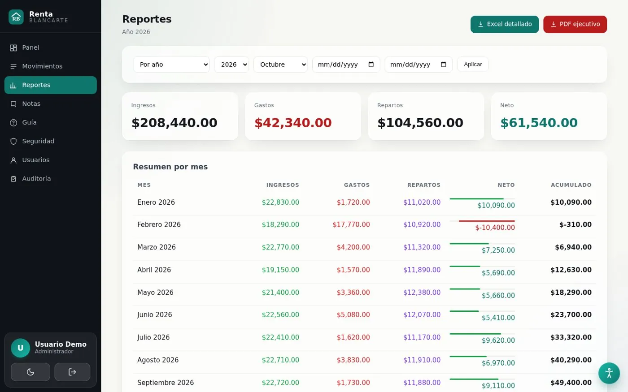
Task: Click the Usuarios person icon
Action: pos(13,160)
